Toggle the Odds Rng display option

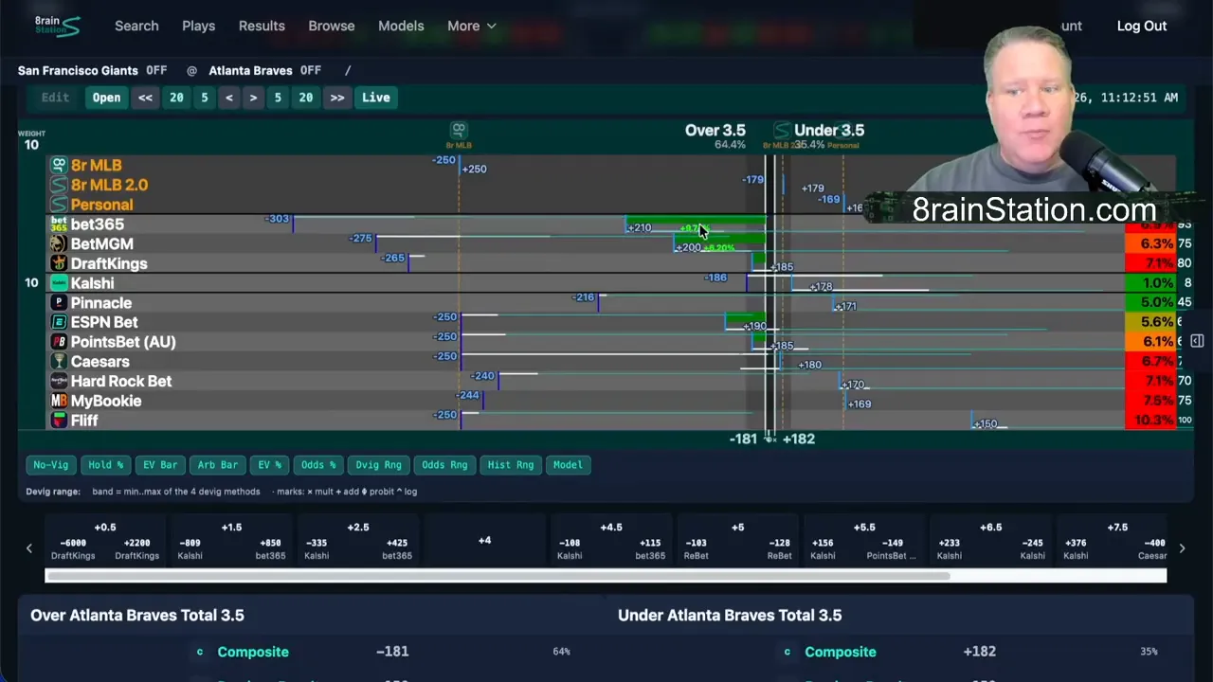pyautogui.click(x=444, y=465)
